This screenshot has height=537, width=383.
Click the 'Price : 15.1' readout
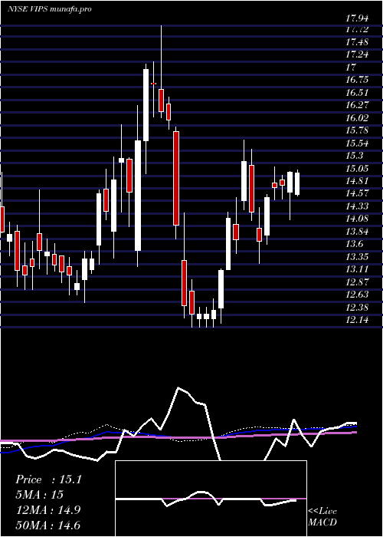(x=48, y=479)
